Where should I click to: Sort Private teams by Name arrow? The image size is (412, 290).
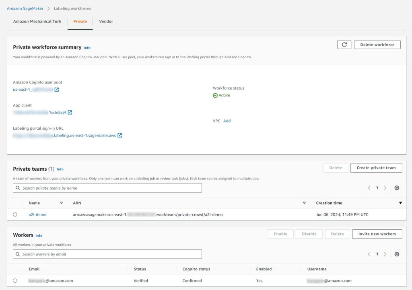(61, 203)
